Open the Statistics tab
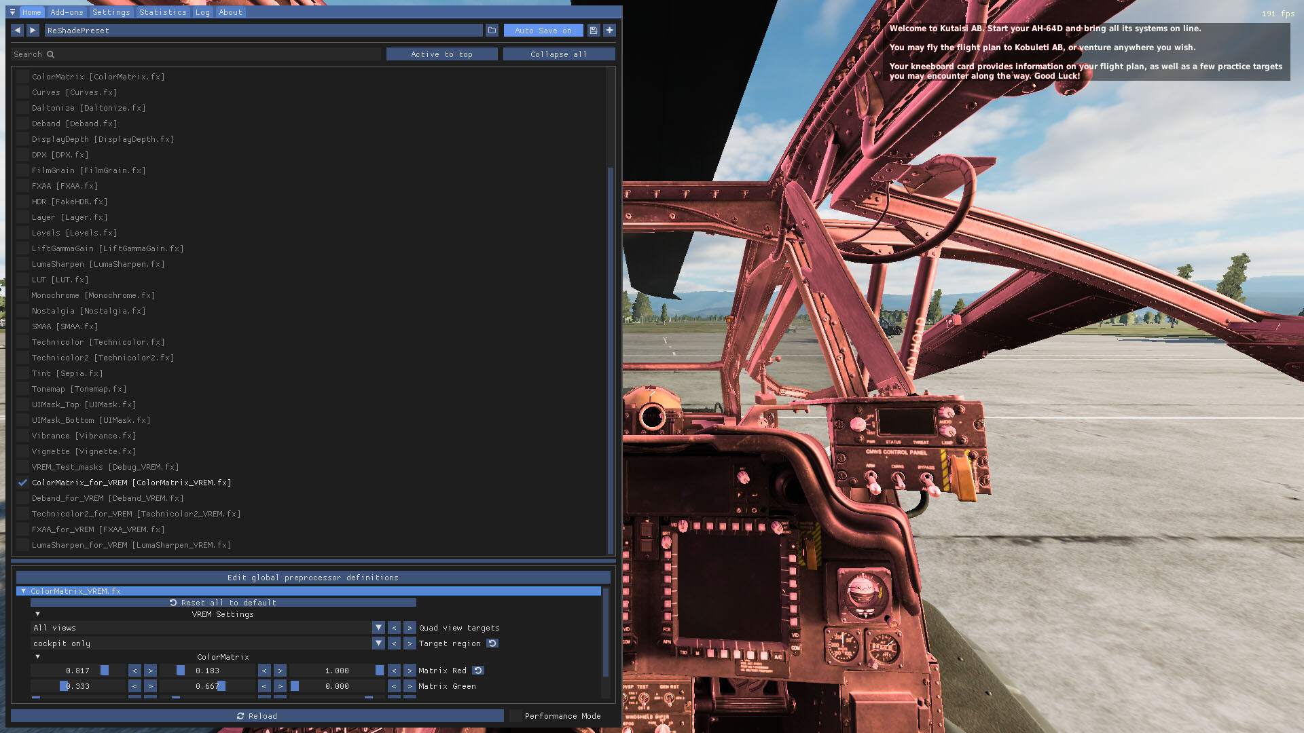 pos(163,12)
